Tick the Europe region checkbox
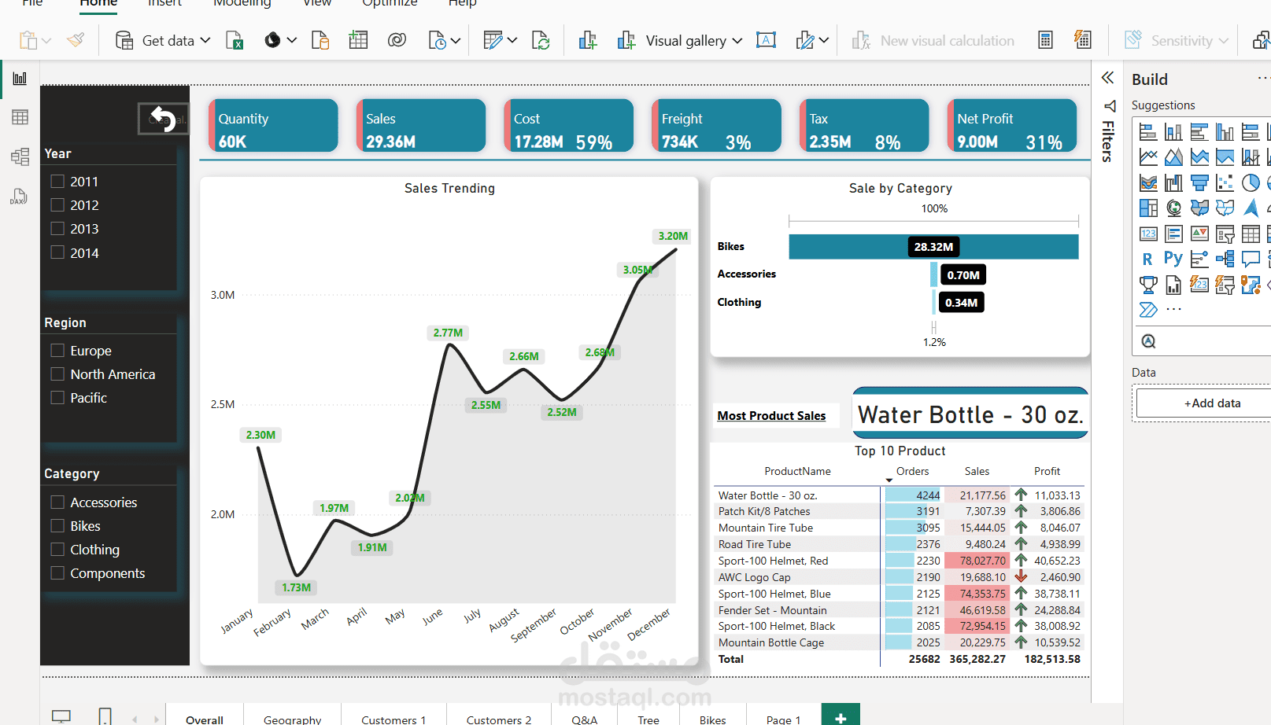Screen dimensions: 1271x725 pyautogui.click(x=57, y=350)
